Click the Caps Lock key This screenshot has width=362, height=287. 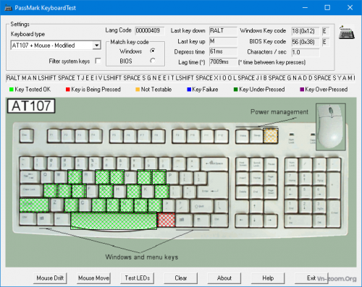31,192
